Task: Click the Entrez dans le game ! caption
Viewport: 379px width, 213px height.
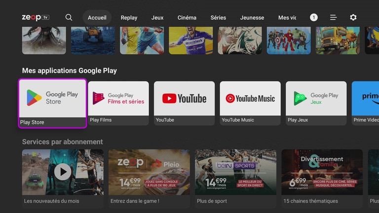Action: point(135,201)
